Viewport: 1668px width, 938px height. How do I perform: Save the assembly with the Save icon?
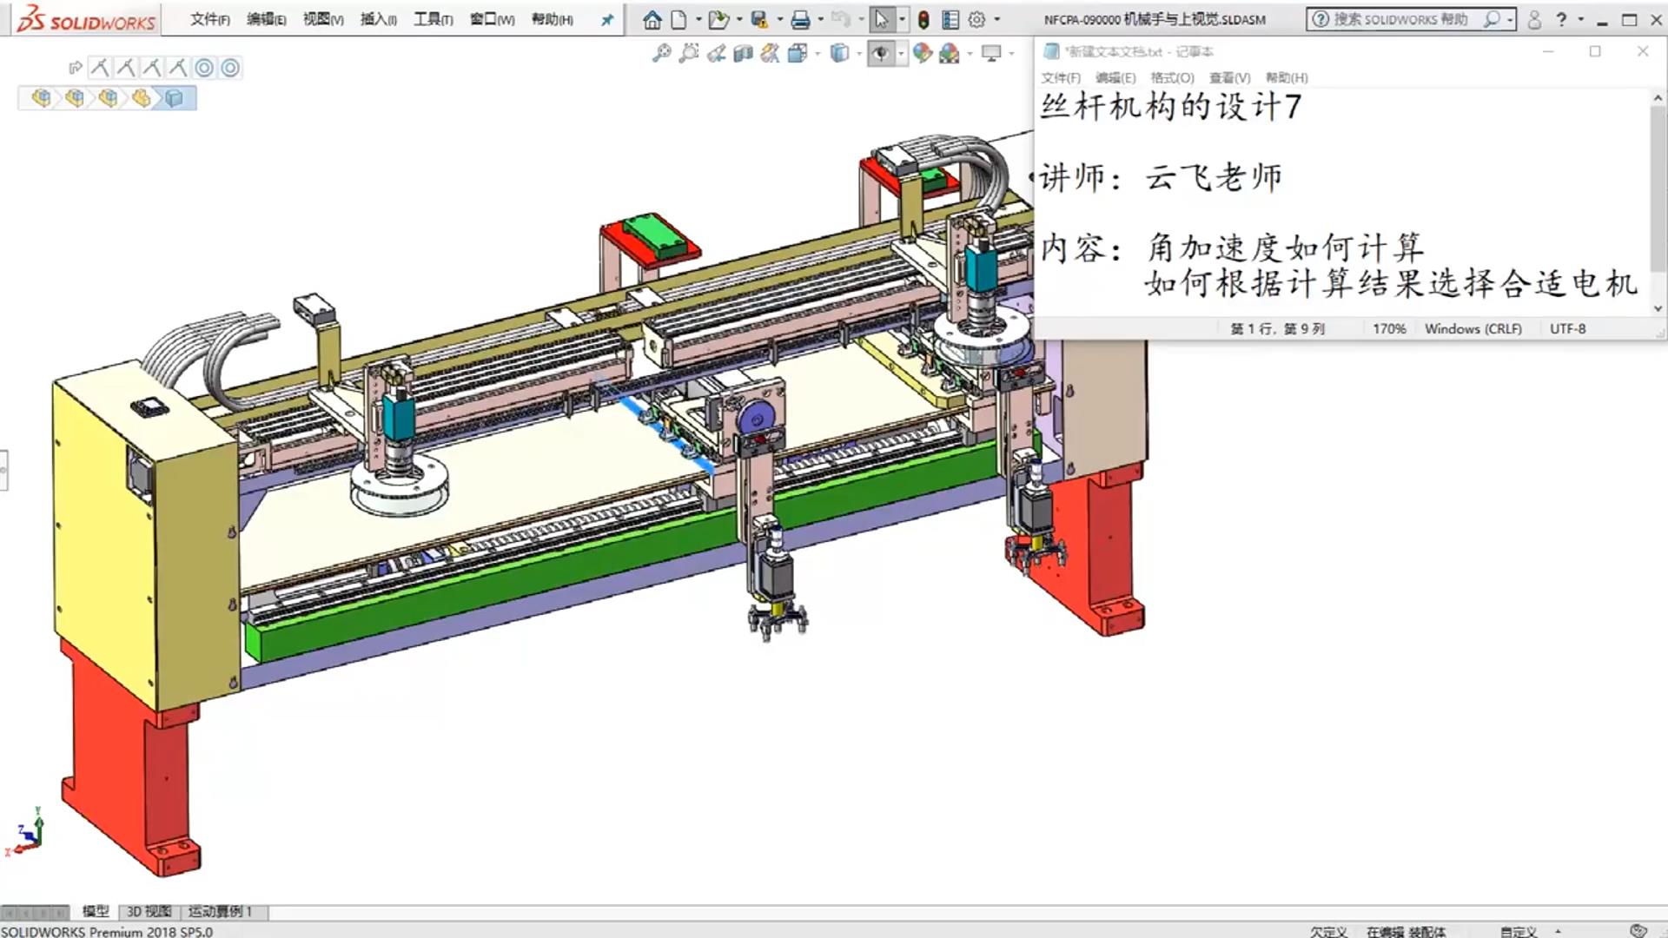tap(759, 19)
